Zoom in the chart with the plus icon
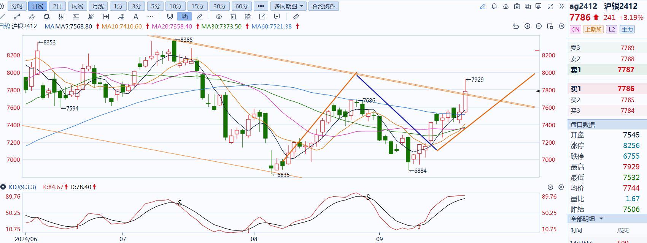647x243 pixels. click(527, 26)
